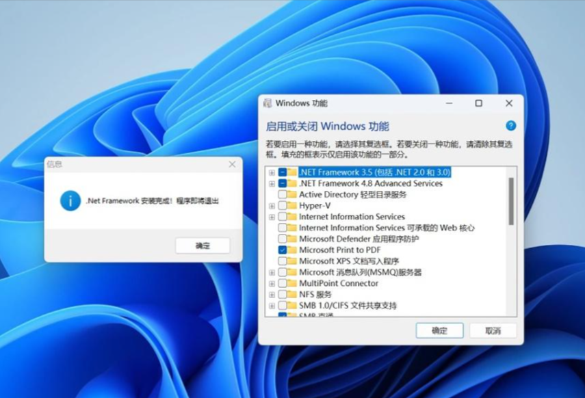Select the 'Microsoft Defender 应用程序防护' label

click(x=359, y=239)
